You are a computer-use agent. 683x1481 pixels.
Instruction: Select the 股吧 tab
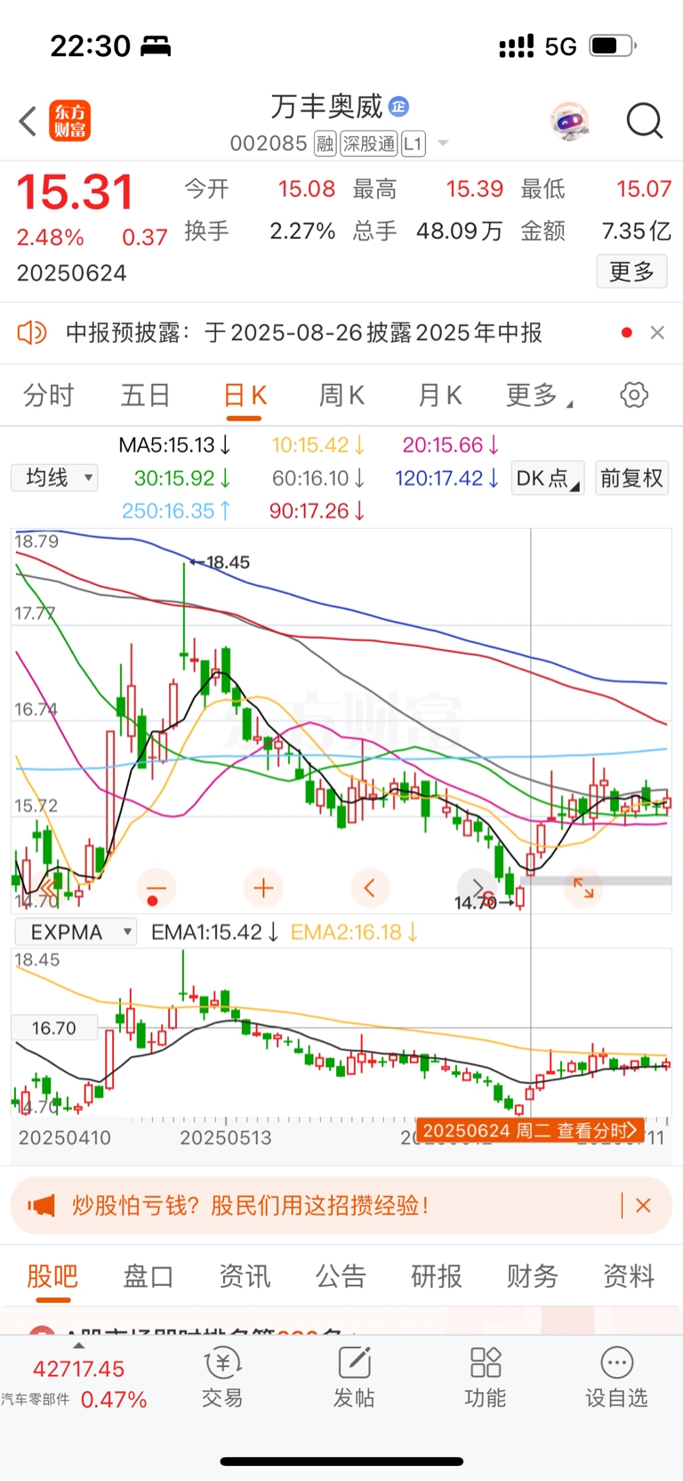52,1276
